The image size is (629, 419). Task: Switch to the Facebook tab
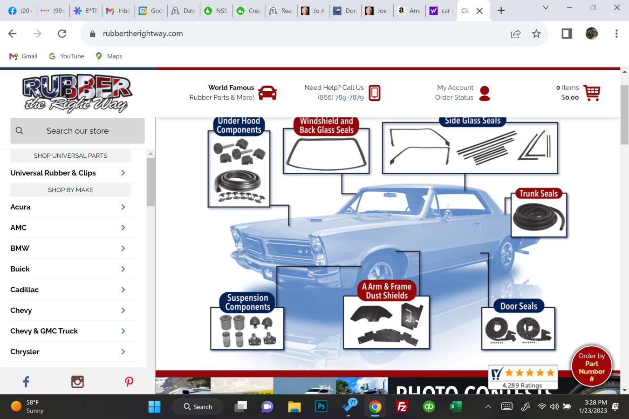pyautogui.click(x=20, y=11)
